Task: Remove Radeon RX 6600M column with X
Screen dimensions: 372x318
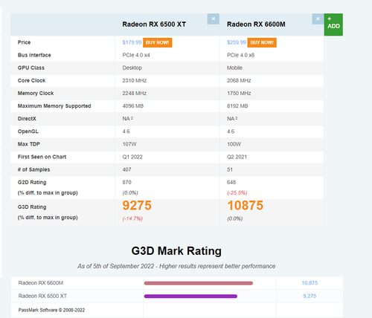Action: click(318, 19)
